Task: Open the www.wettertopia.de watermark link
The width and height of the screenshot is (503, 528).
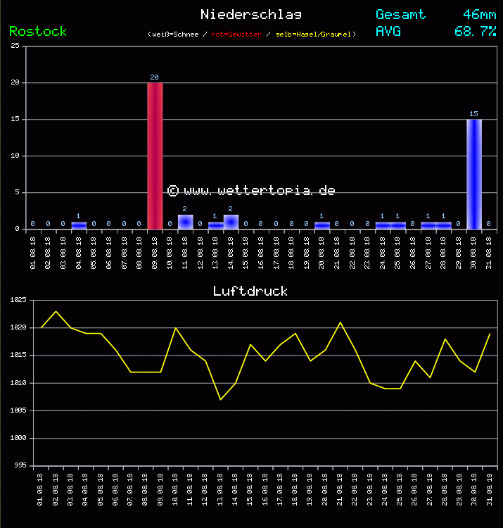Action: pos(251,191)
